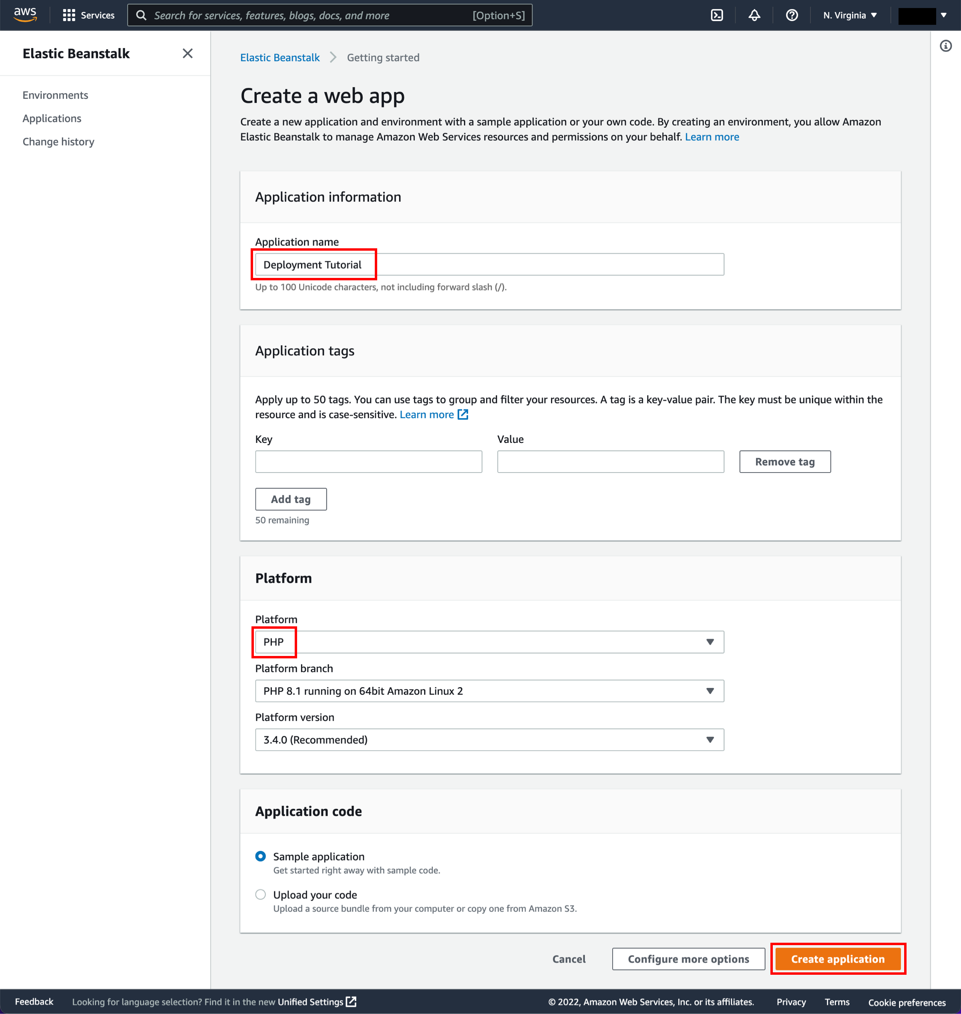Expand the Platform branch dropdown

(489, 691)
